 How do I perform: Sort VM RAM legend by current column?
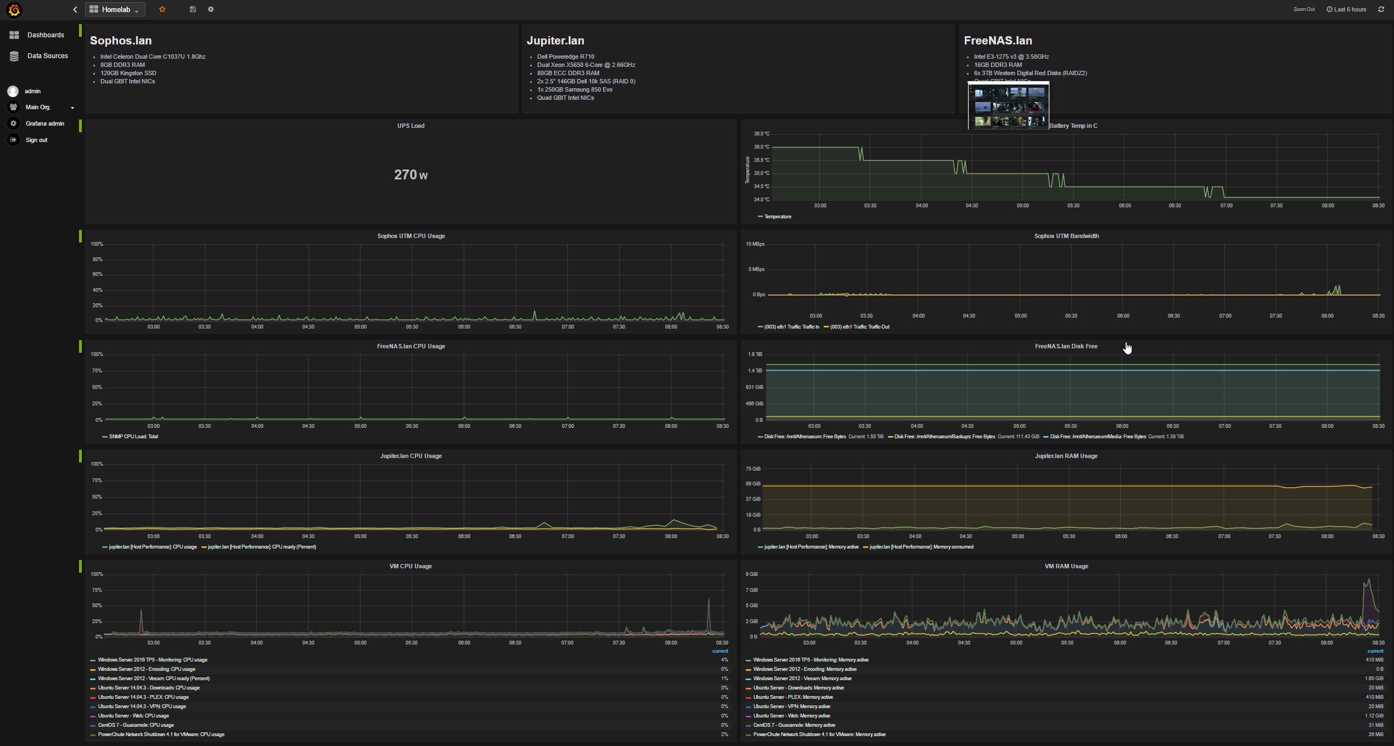point(1375,651)
